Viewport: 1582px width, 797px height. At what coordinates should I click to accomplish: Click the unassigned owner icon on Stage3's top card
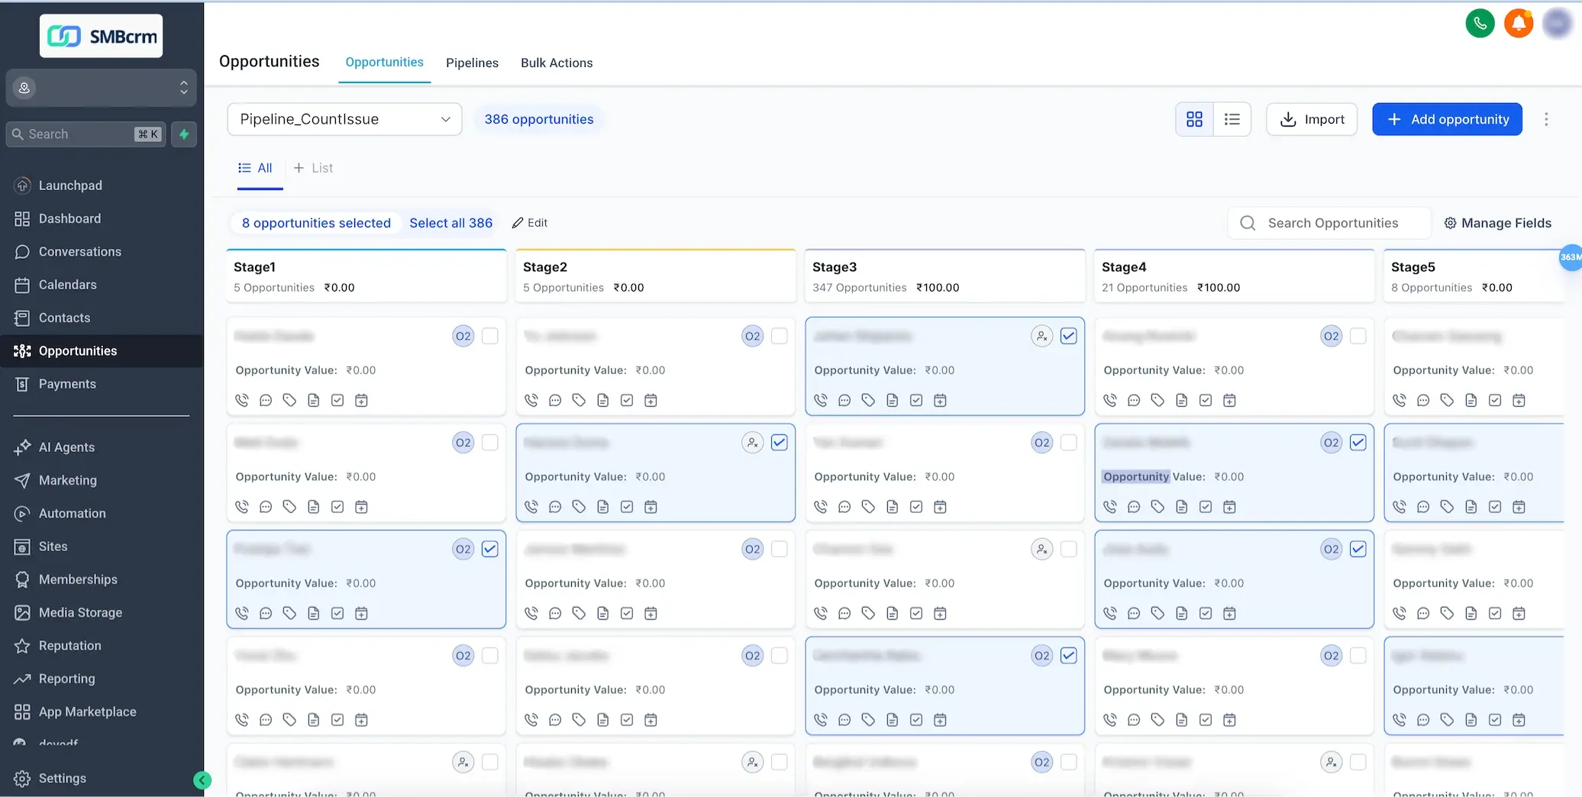pos(1042,336)
